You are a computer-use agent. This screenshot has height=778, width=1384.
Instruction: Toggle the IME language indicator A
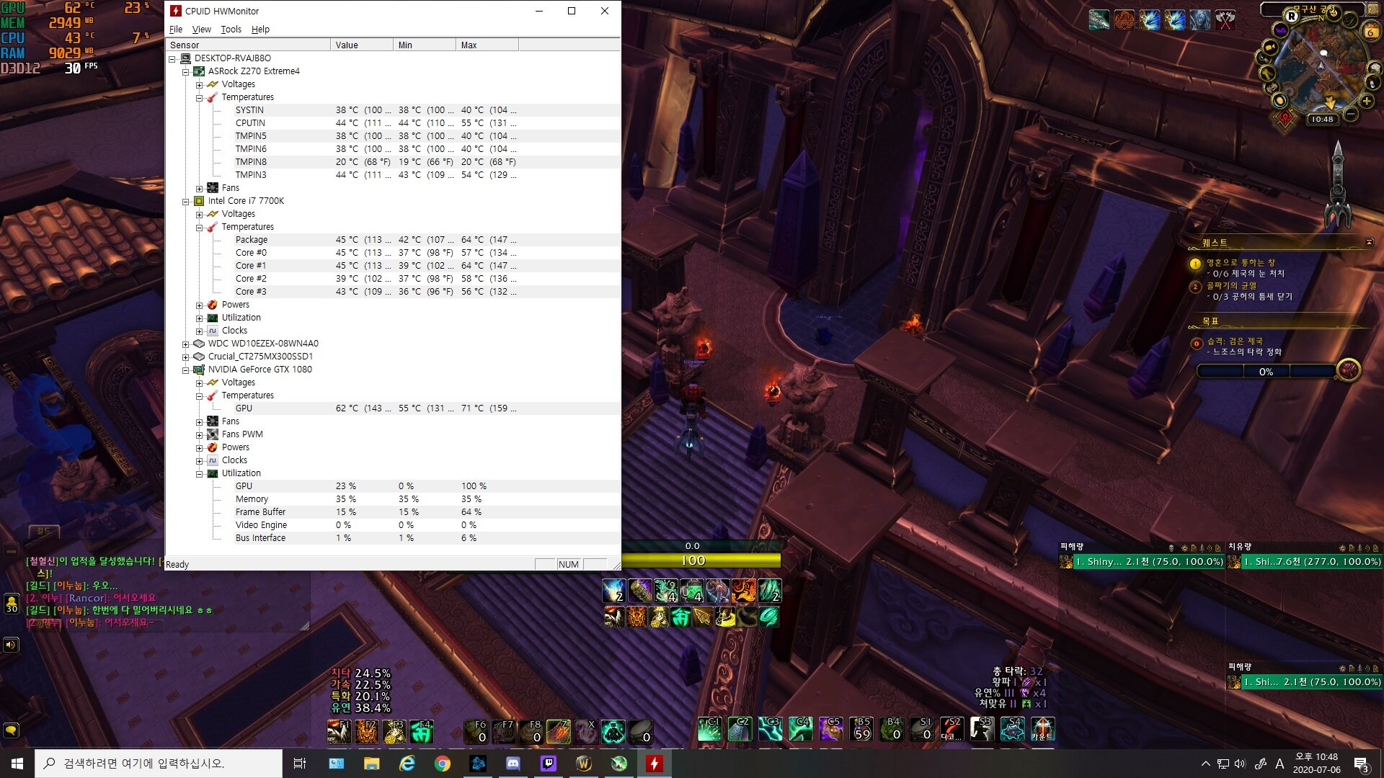(x=1279, y=764)
